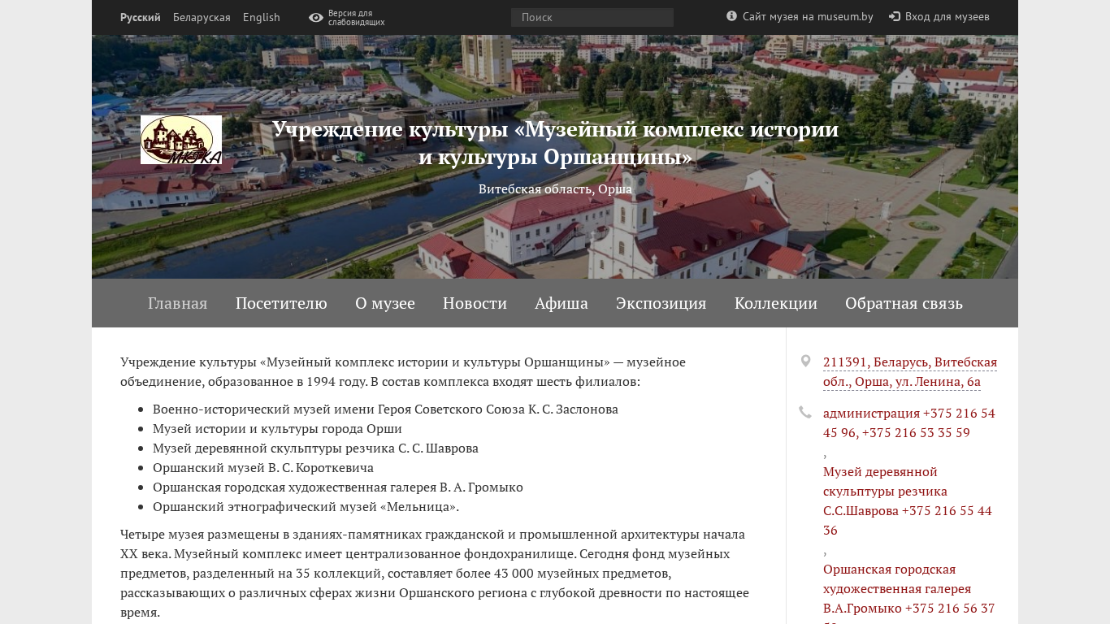Click list item "Музей деревянной скульптуры резчика С. С. Шаврова"

pos(315,448)
